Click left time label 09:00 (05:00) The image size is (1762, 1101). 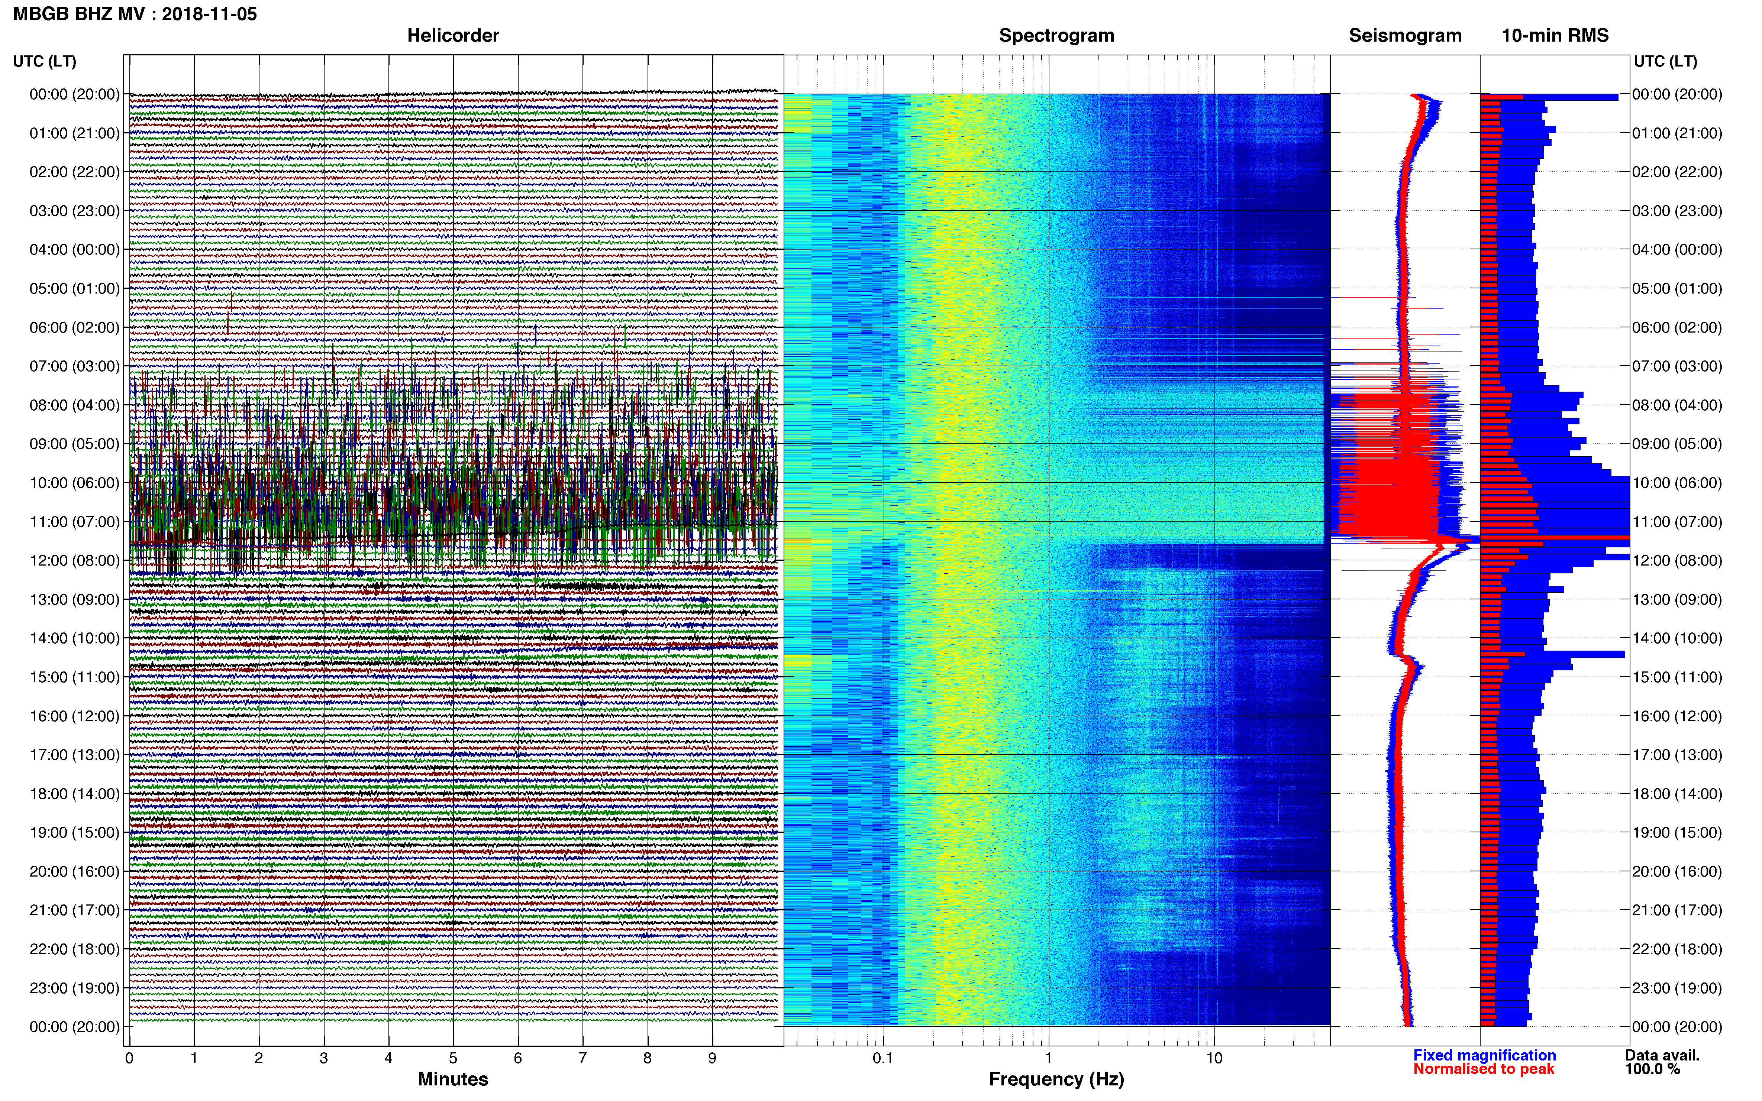pyautogui.click(x=74, y=444)
